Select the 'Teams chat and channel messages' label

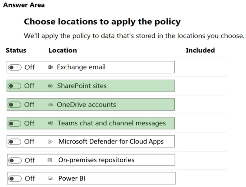(x=112, y=123)
